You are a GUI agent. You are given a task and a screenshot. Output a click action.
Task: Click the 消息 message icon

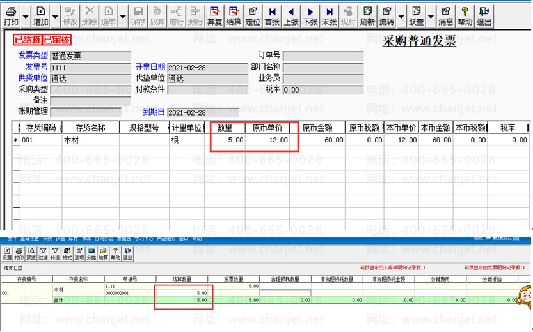tap(445, 16)
